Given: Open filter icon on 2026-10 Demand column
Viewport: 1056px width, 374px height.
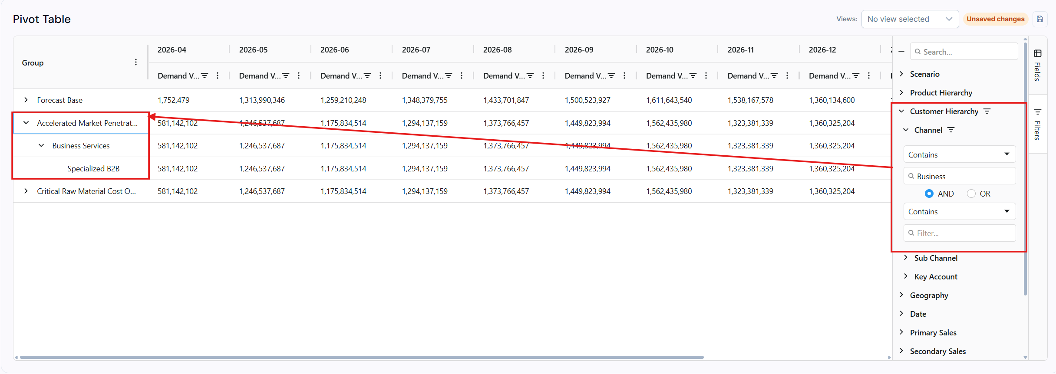Looking at the screenshot, I should 693,75.
